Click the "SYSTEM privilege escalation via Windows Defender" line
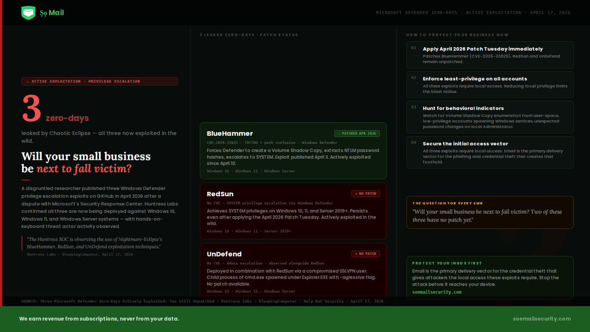 tap(270, 203)
